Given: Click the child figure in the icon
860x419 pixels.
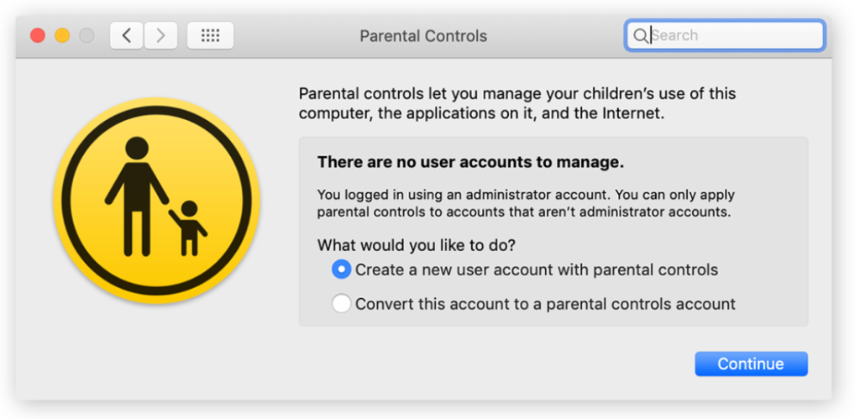Looking at the screenshot, I should click(x=189, y=227).
